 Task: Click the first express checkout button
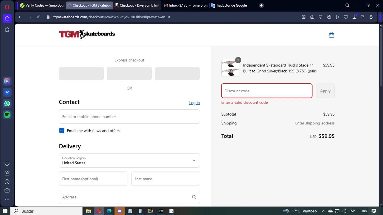coord(81,73)
